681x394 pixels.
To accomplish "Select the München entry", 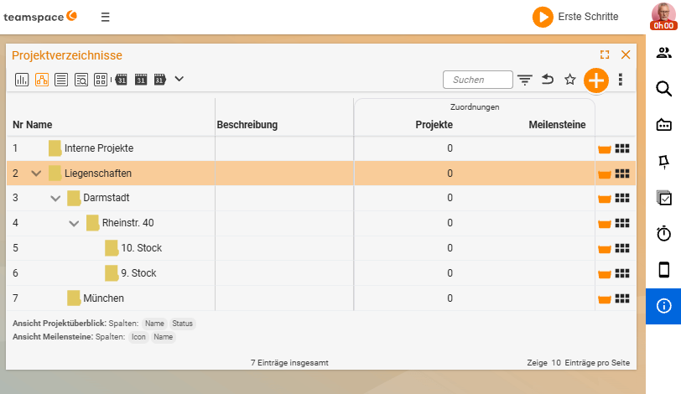I will (103, 298).
